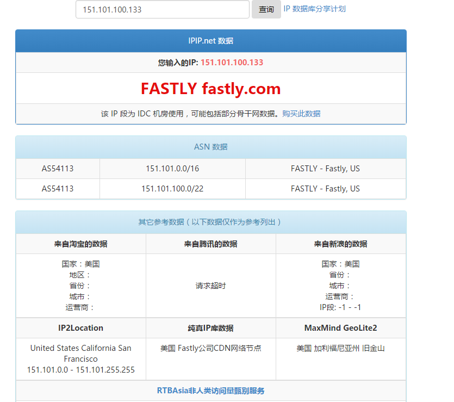Click the 151.101.100.0/22 cell

[172, 189]
